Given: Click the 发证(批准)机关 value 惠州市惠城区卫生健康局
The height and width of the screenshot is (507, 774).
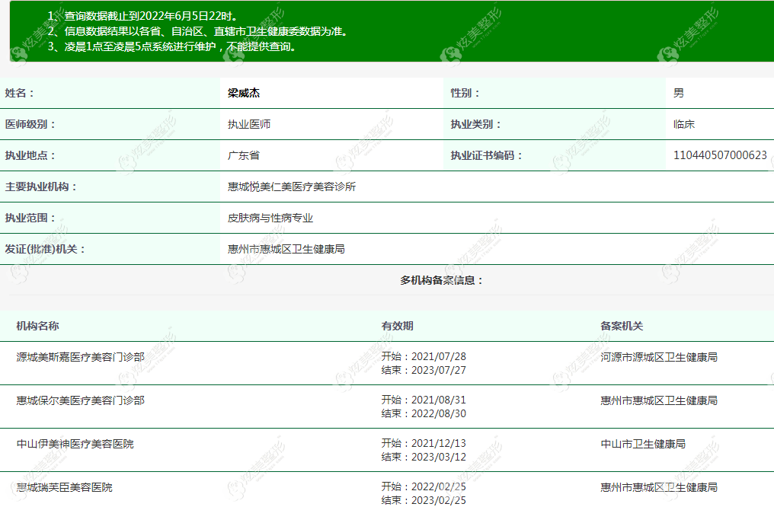Looking at the screenshot, I should 286,249.
